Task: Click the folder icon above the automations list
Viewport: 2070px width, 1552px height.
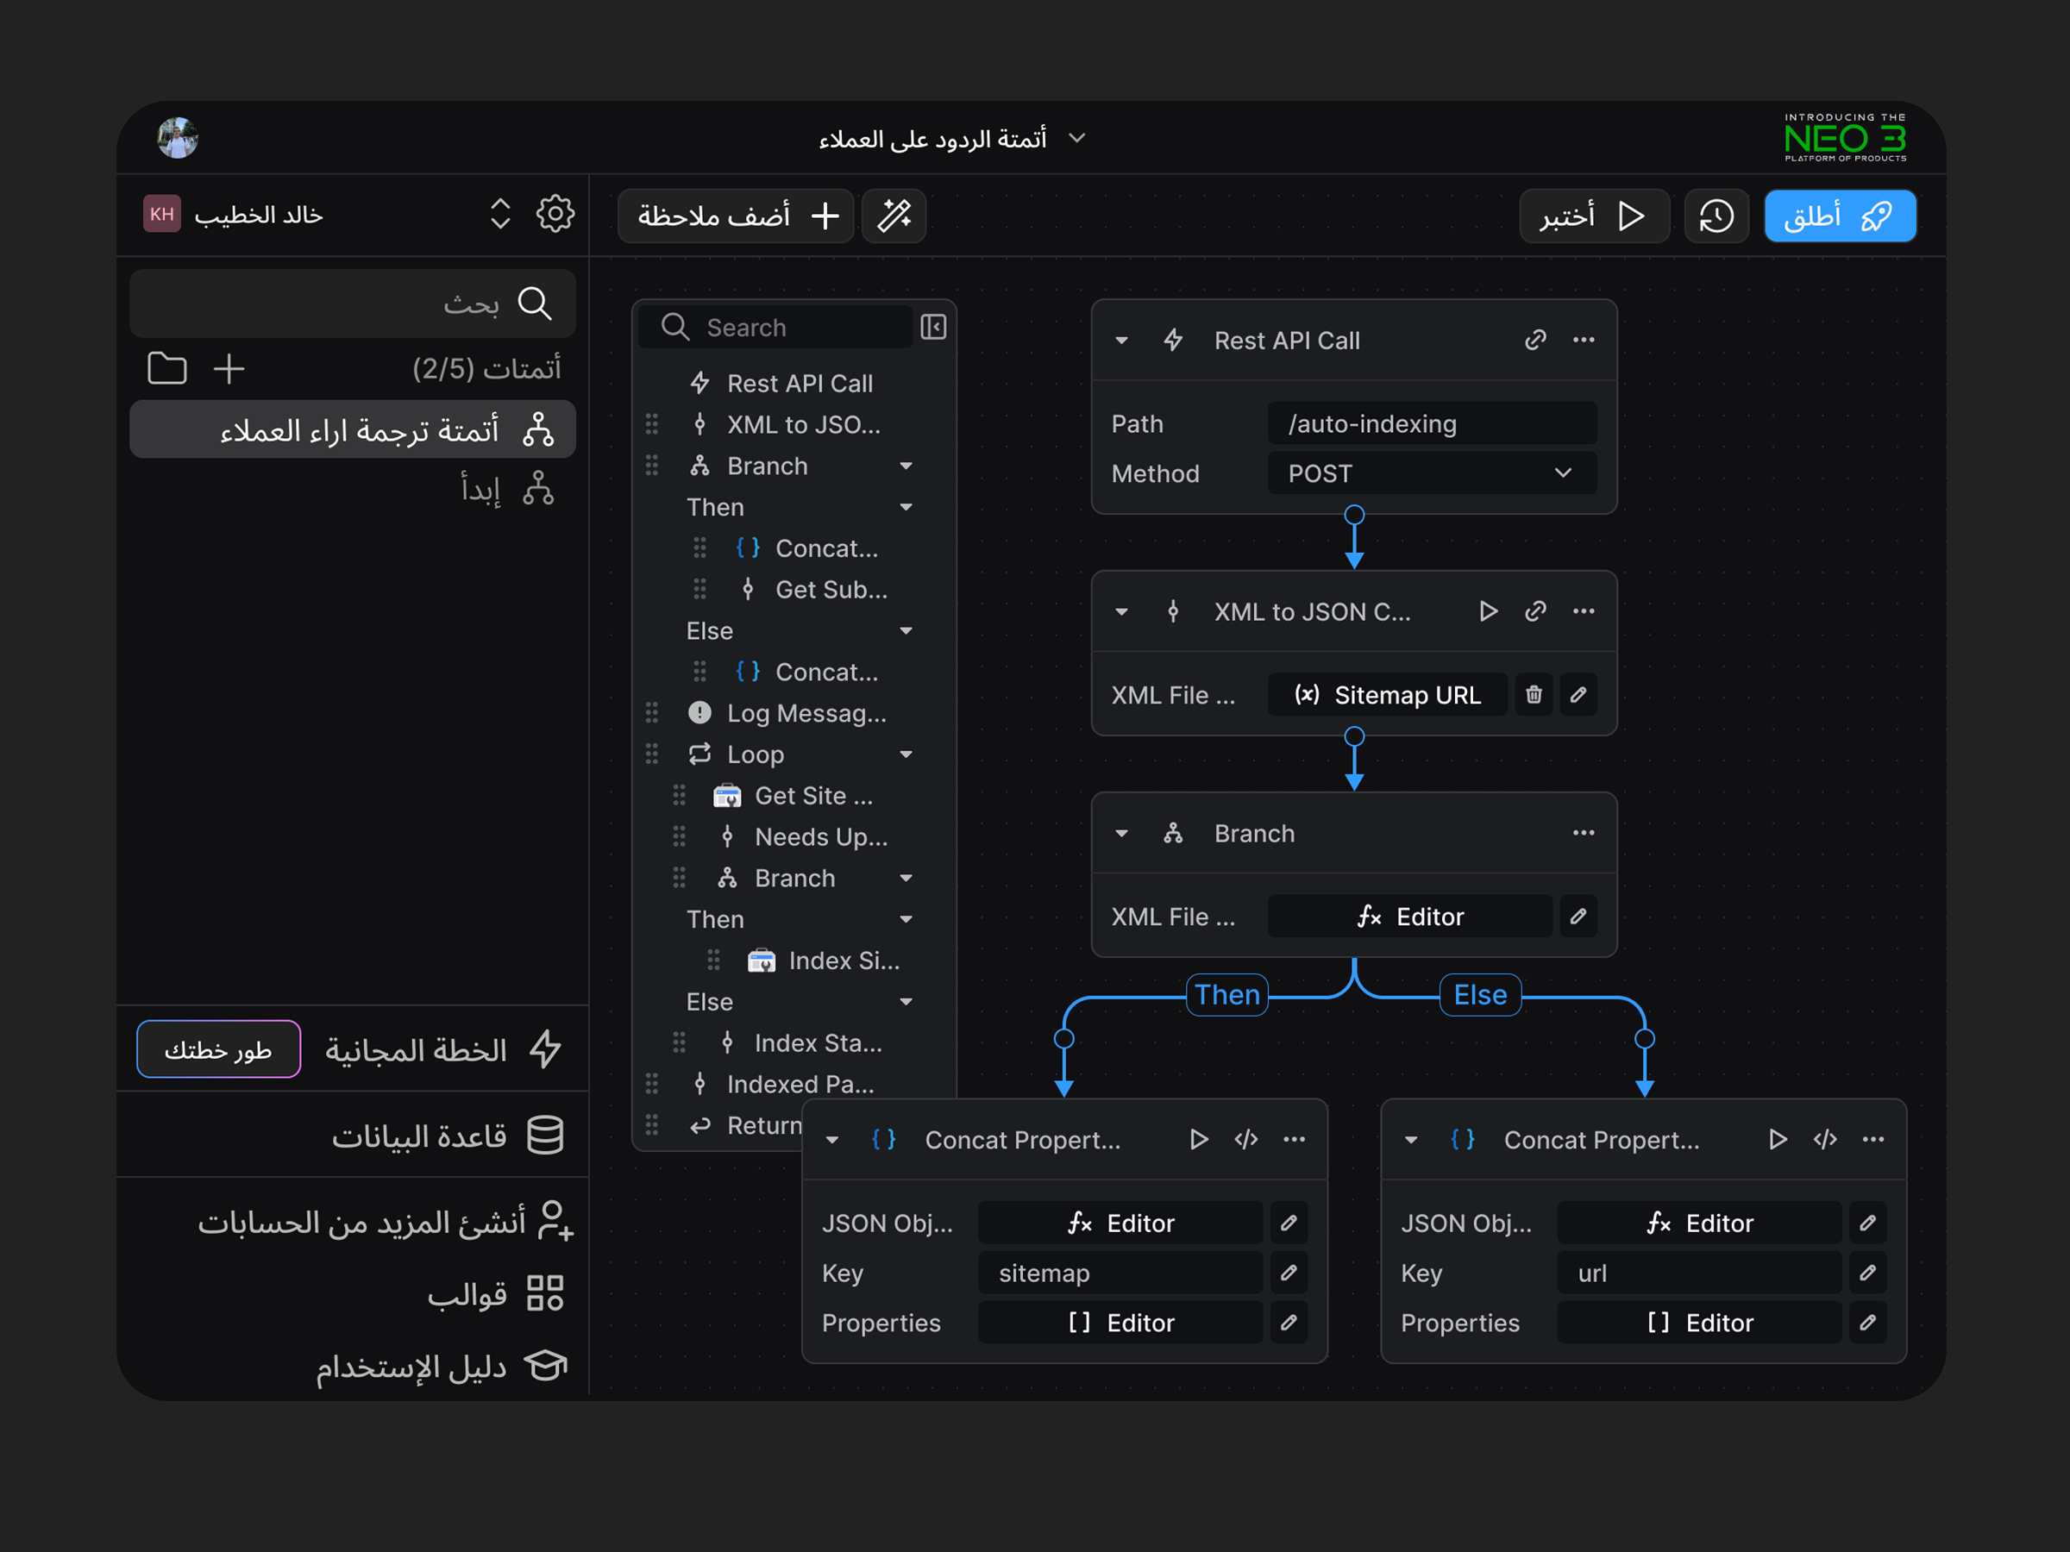Action: (166, 368)
